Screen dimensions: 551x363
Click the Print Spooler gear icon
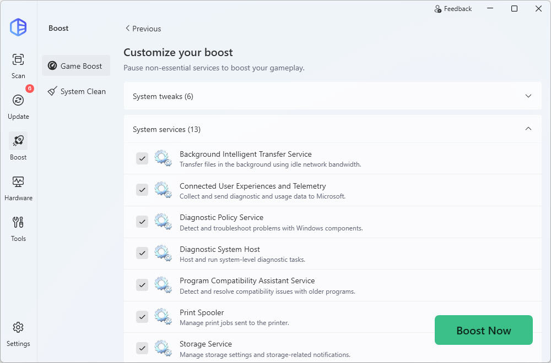point(163,317)
